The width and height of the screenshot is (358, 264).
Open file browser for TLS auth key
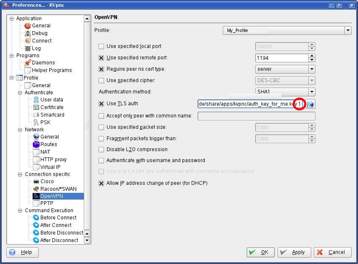point(310,104)
